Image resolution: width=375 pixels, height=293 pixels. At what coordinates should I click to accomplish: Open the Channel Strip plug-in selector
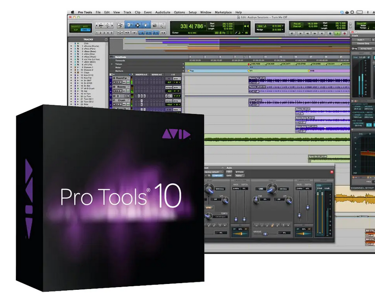[363, 44]
